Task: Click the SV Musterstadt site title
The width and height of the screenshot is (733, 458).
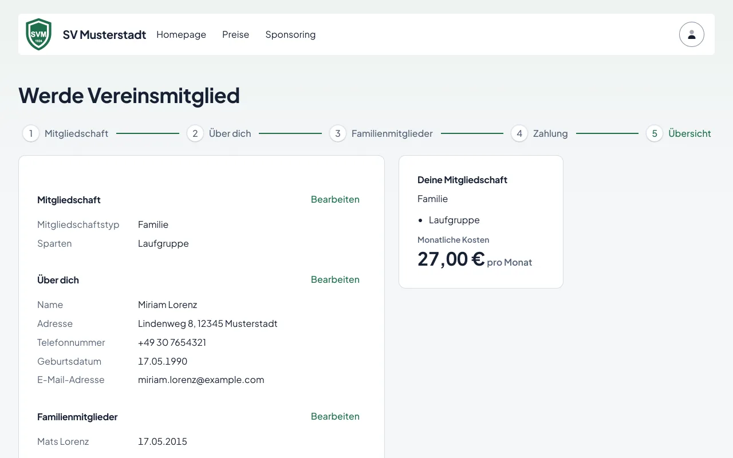Action: [104, 34]
